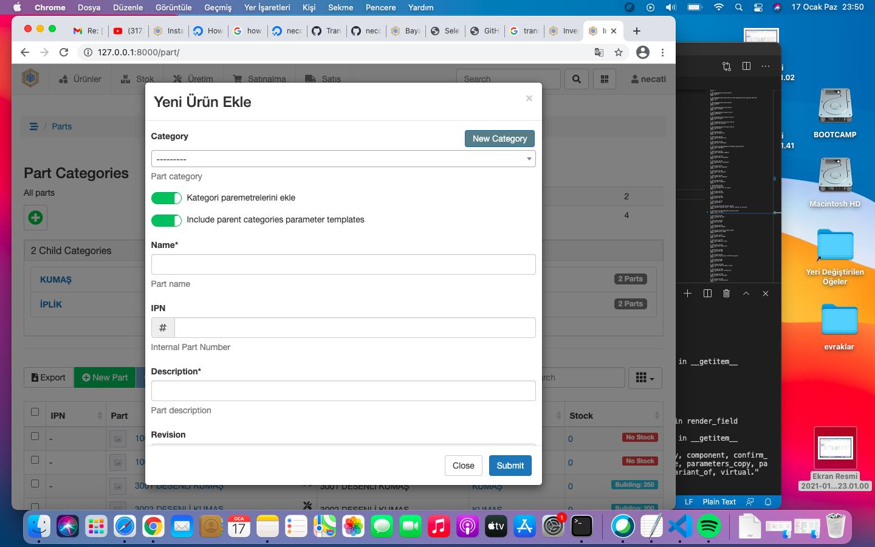Open the table column visibility dropdown
The image size is (875, 547).
[x=645, y=377]
